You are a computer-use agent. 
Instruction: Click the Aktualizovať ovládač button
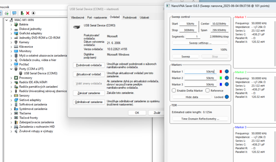click(89, 75)
